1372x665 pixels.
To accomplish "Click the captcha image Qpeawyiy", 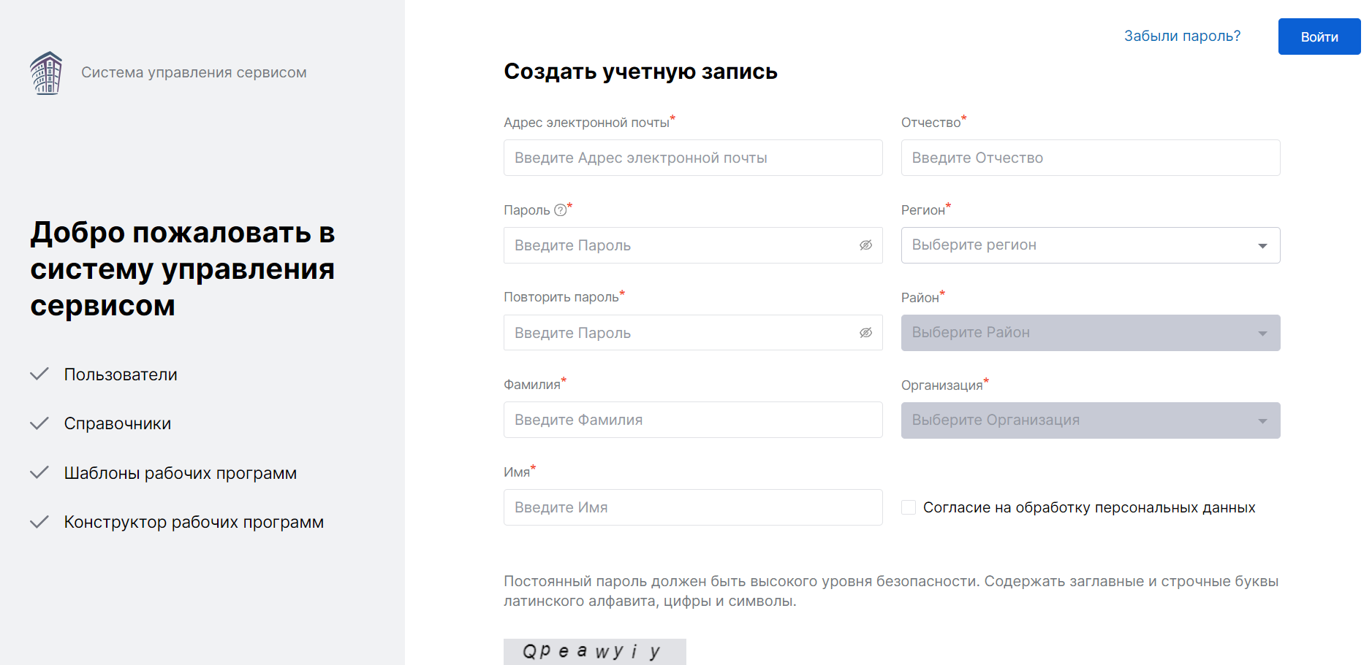I will (595, 652).
